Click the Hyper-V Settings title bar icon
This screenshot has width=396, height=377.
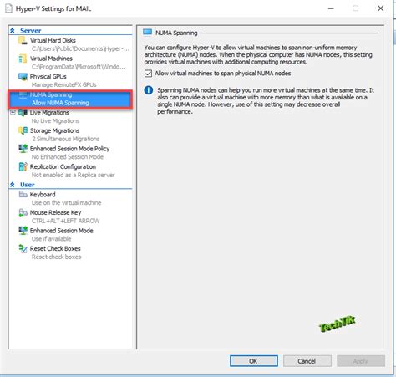coord(8,8)
